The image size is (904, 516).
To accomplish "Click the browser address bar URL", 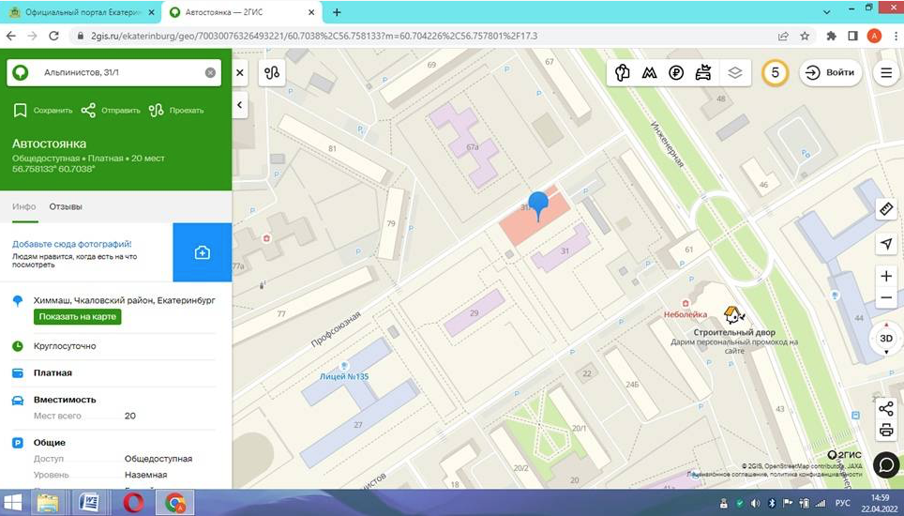I will pos(313,36).
